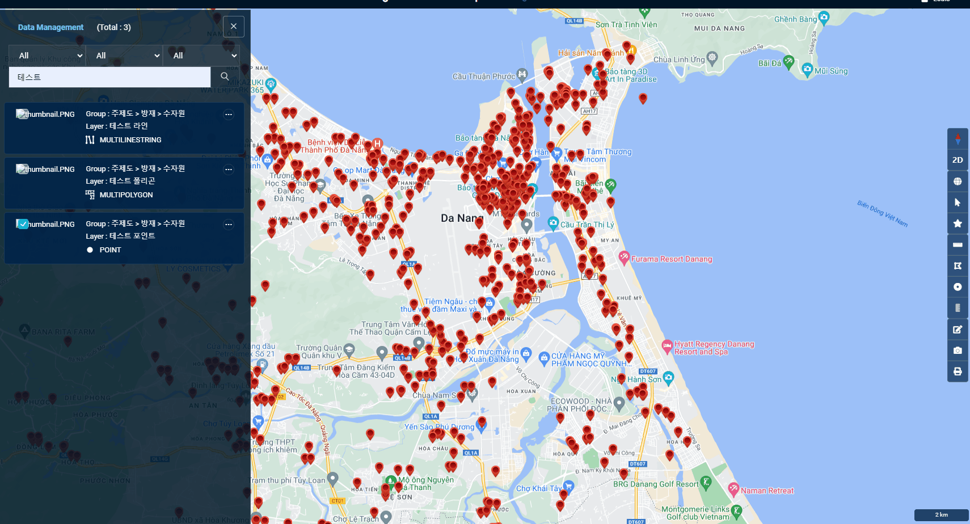Select 'Layer : 테스트 라인' text
970x524 pixels.
(x=117, y=126)
